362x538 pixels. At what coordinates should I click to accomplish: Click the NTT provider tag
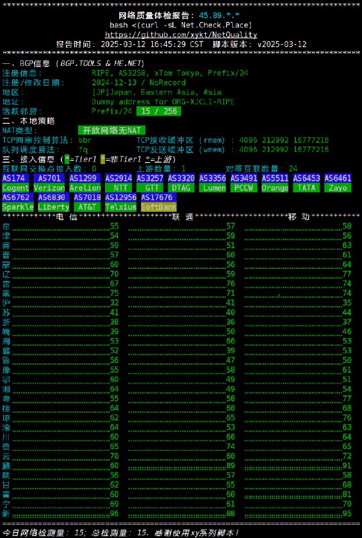pyautogui.click(x=118, y=188)
